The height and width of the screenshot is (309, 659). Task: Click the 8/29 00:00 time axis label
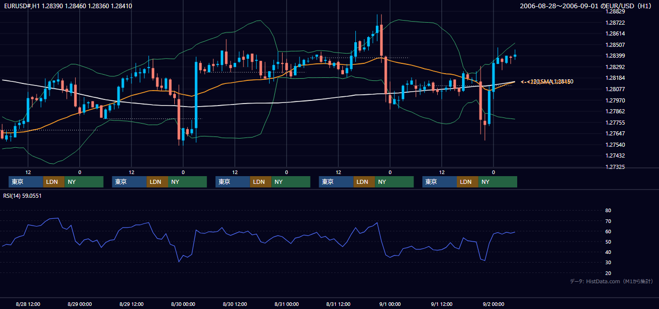(x=80, y=304)
